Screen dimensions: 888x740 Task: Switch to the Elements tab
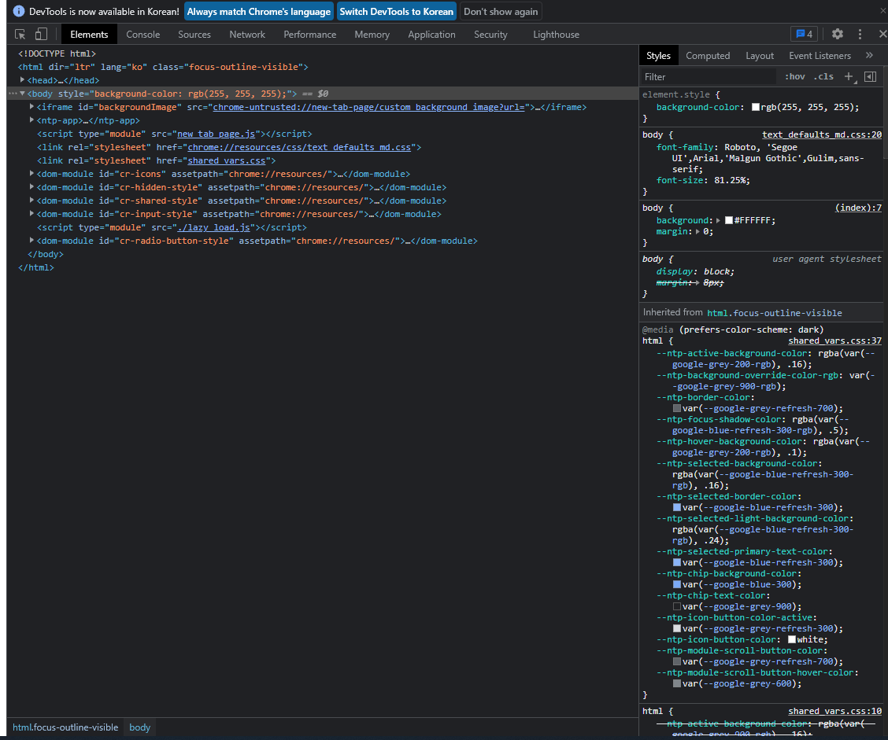click(89, 35)
